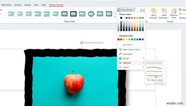Open the View tab
Image resolution: width=186 pixels, height=106 pixels.
coord(36,5)
